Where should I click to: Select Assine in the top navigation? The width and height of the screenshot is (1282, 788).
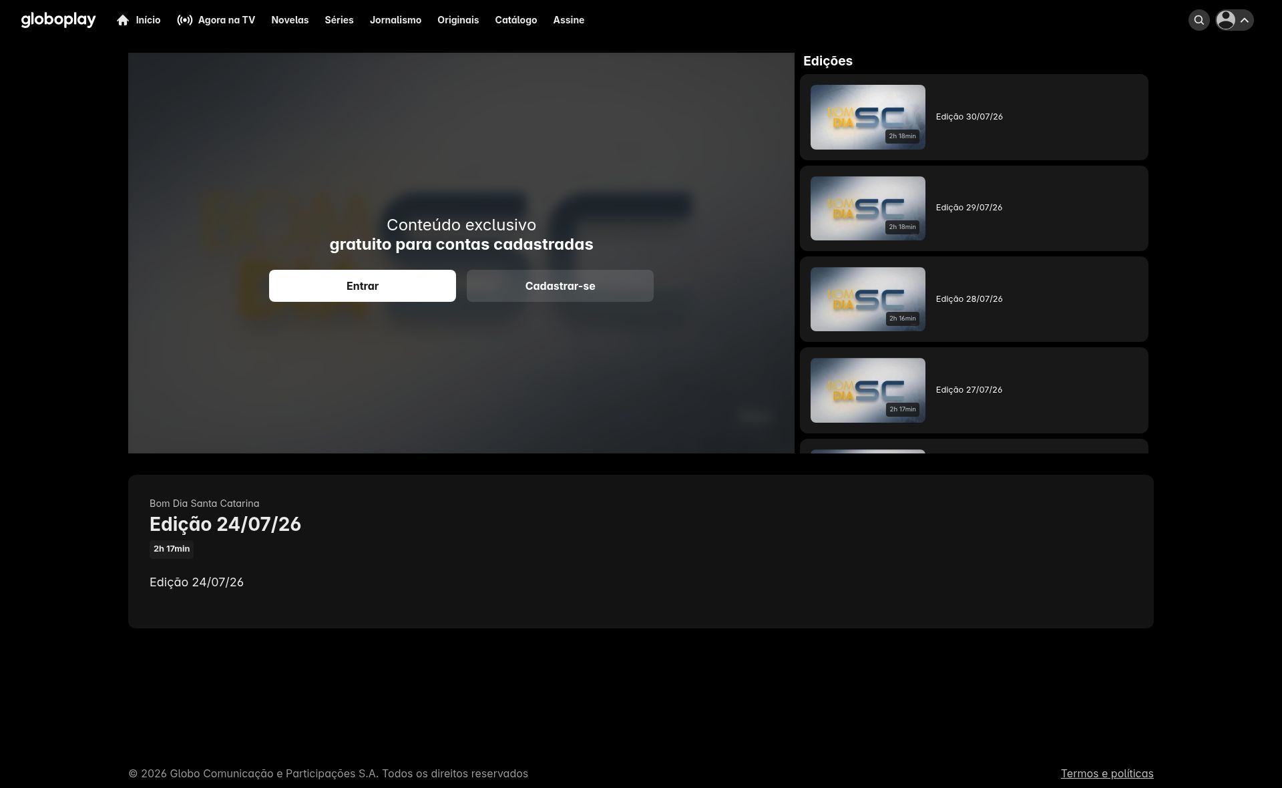point(569,20)
